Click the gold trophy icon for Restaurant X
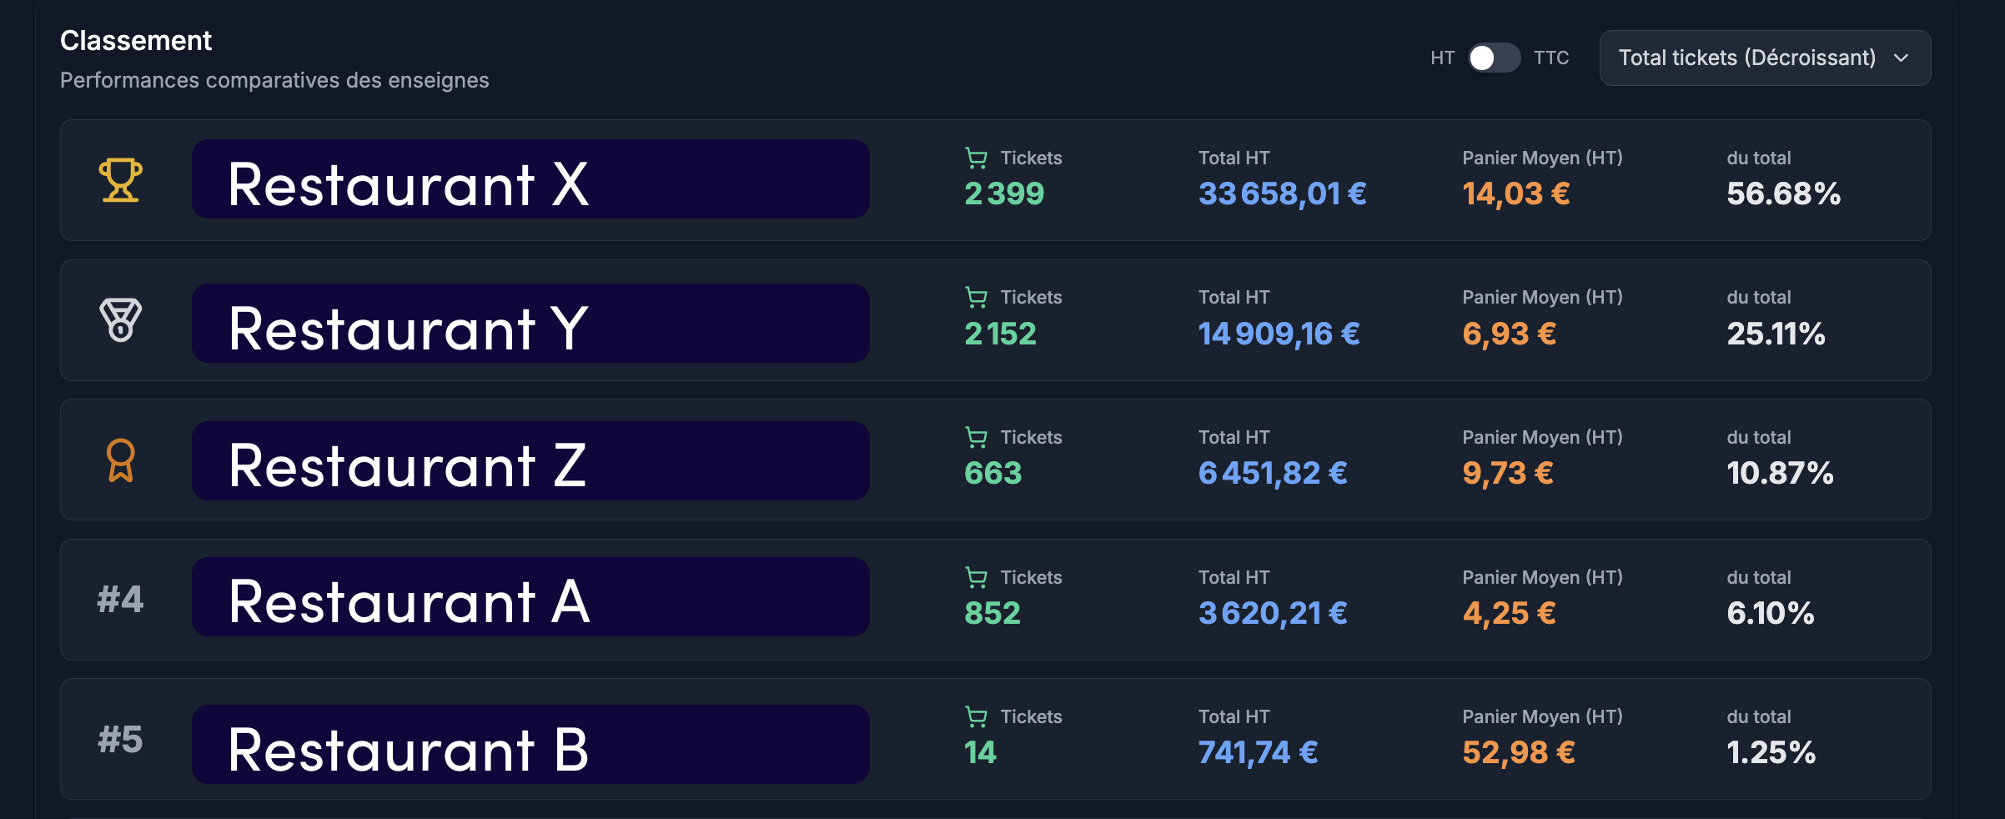 [121, 180]
